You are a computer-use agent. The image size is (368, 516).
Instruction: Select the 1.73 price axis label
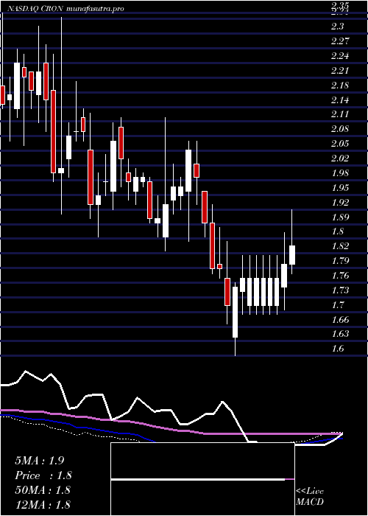(x=340, y=290)
